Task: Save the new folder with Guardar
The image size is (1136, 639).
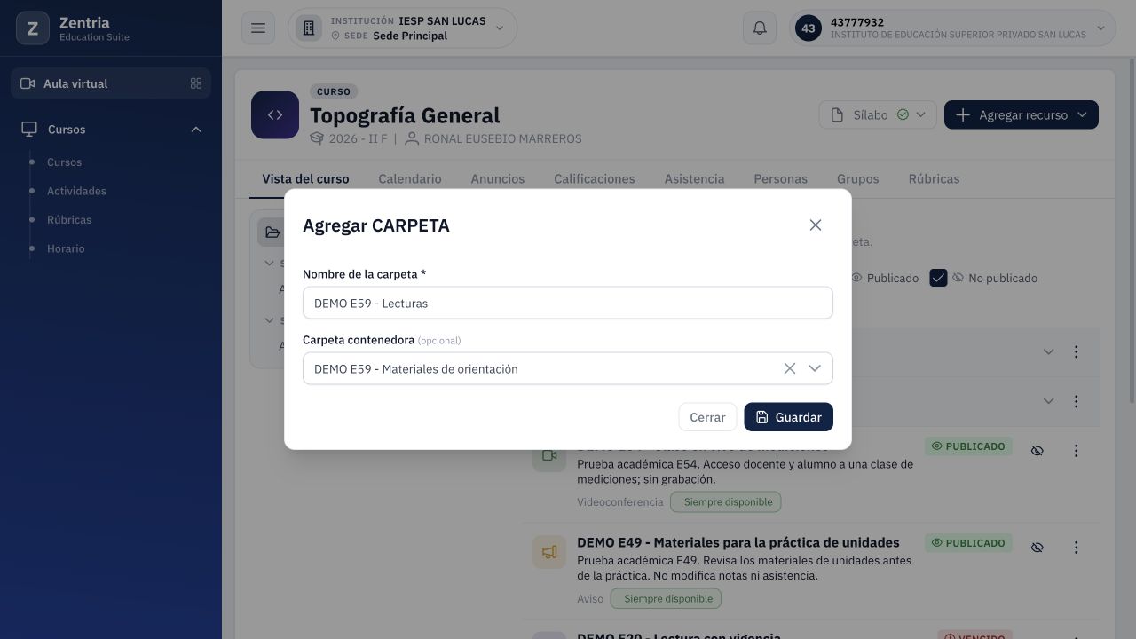Action: point(788,417)
